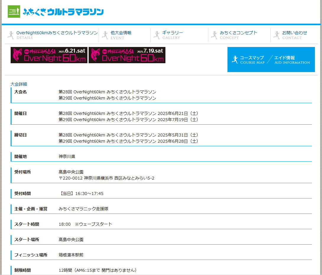Viewport: 322px width, 275px height.
Task: Click the 大会名 row label
Action: (21, 92)
